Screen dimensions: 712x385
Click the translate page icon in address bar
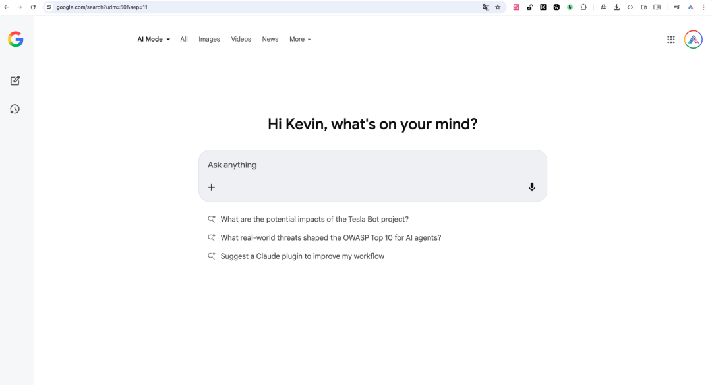tap(486, 7)
